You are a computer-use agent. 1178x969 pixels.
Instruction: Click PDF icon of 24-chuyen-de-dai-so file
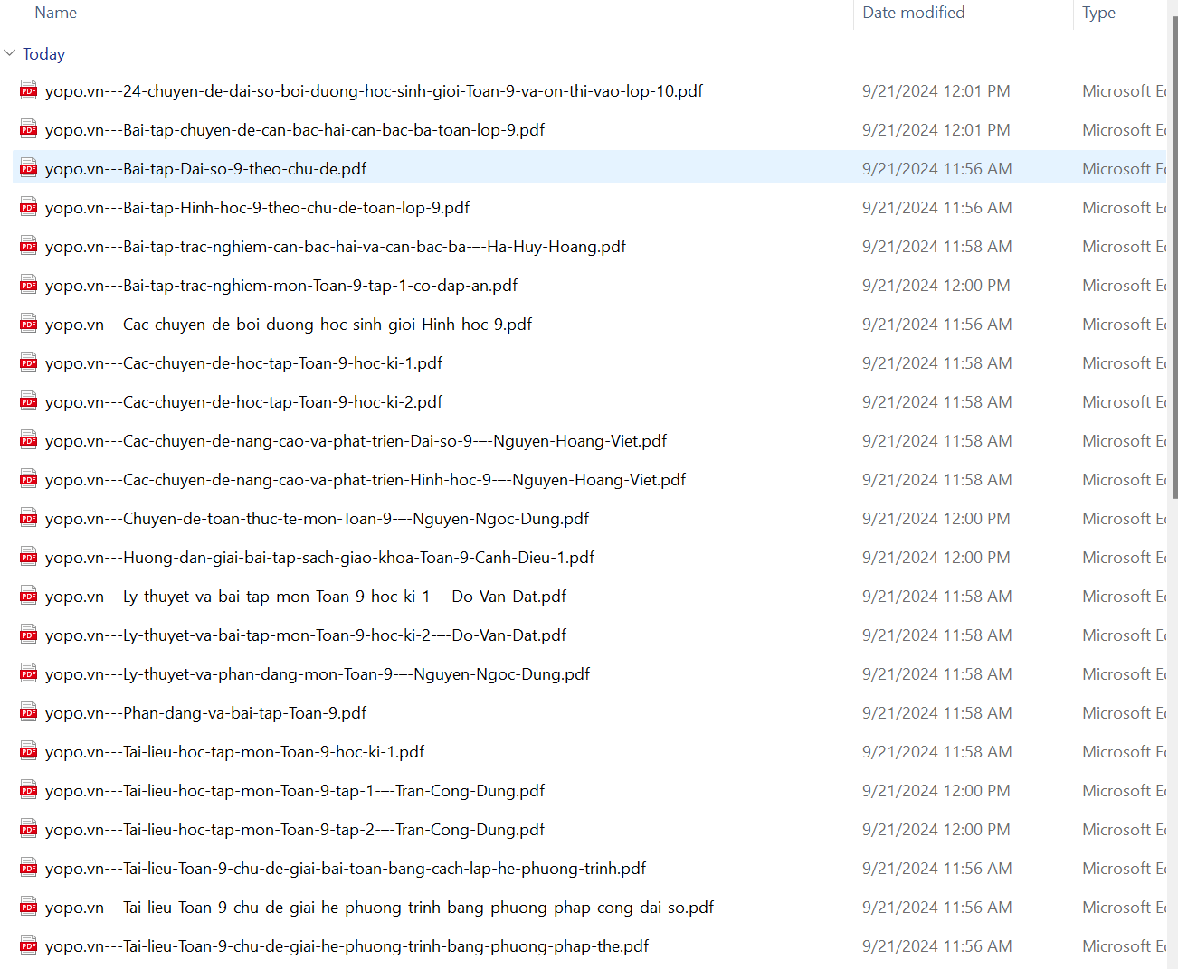click(29, 90)
